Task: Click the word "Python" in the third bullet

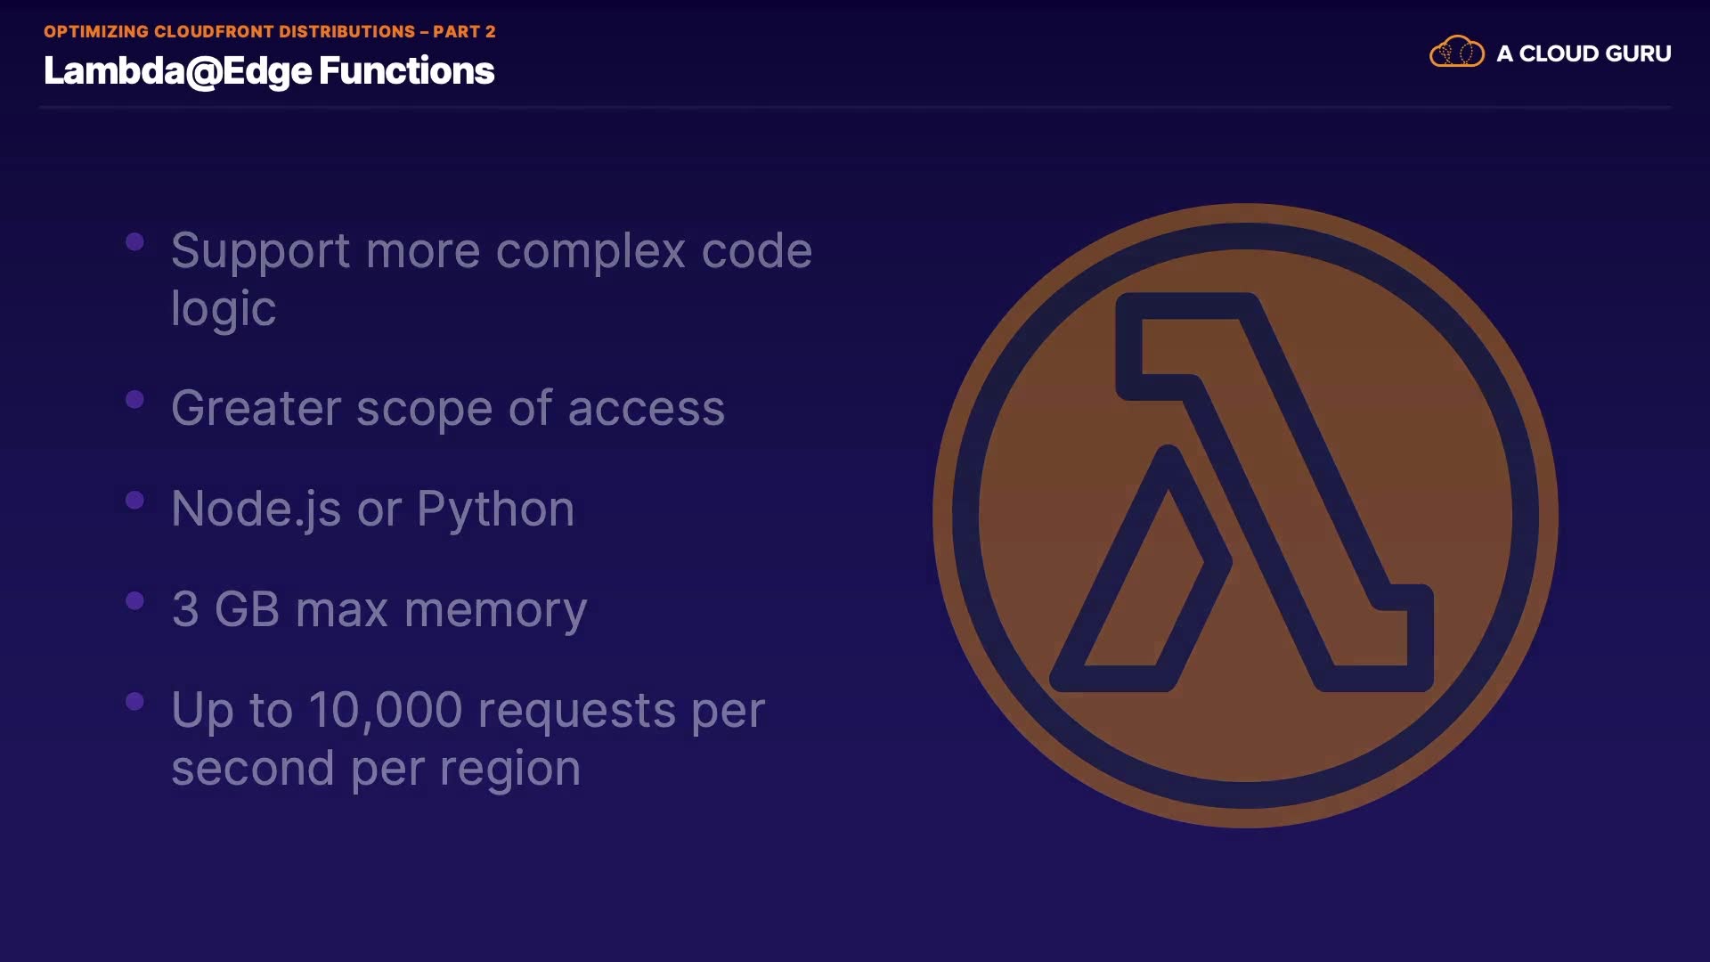Action: (x=495, y=509)
